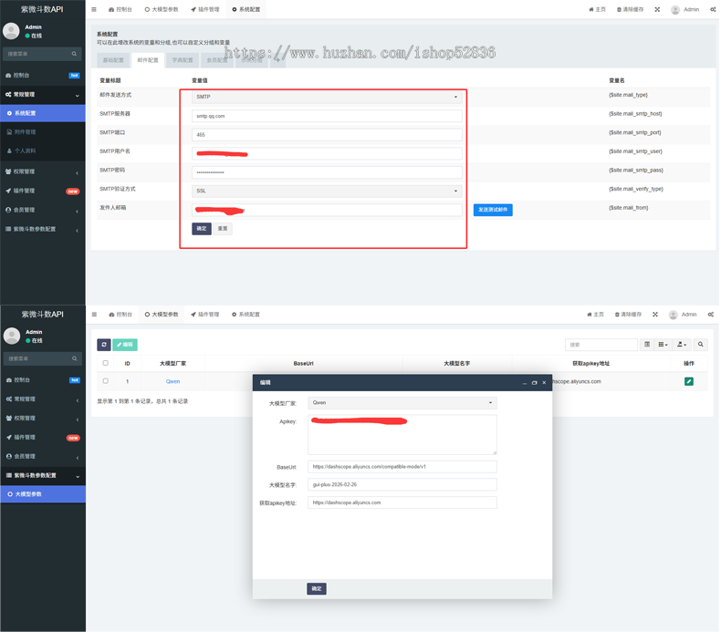Click 清除缓存 trash item on 大模型参数 page
This screenshot has height=632, width=721.
point(628,315)
